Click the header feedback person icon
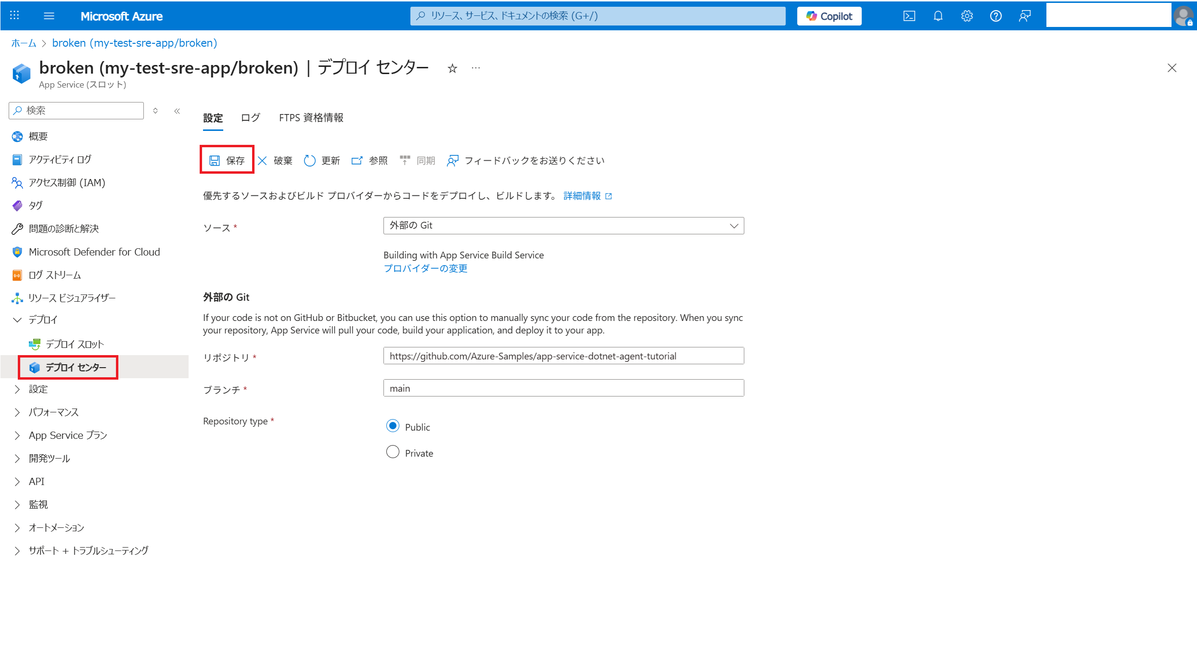 click(1025, 16)
